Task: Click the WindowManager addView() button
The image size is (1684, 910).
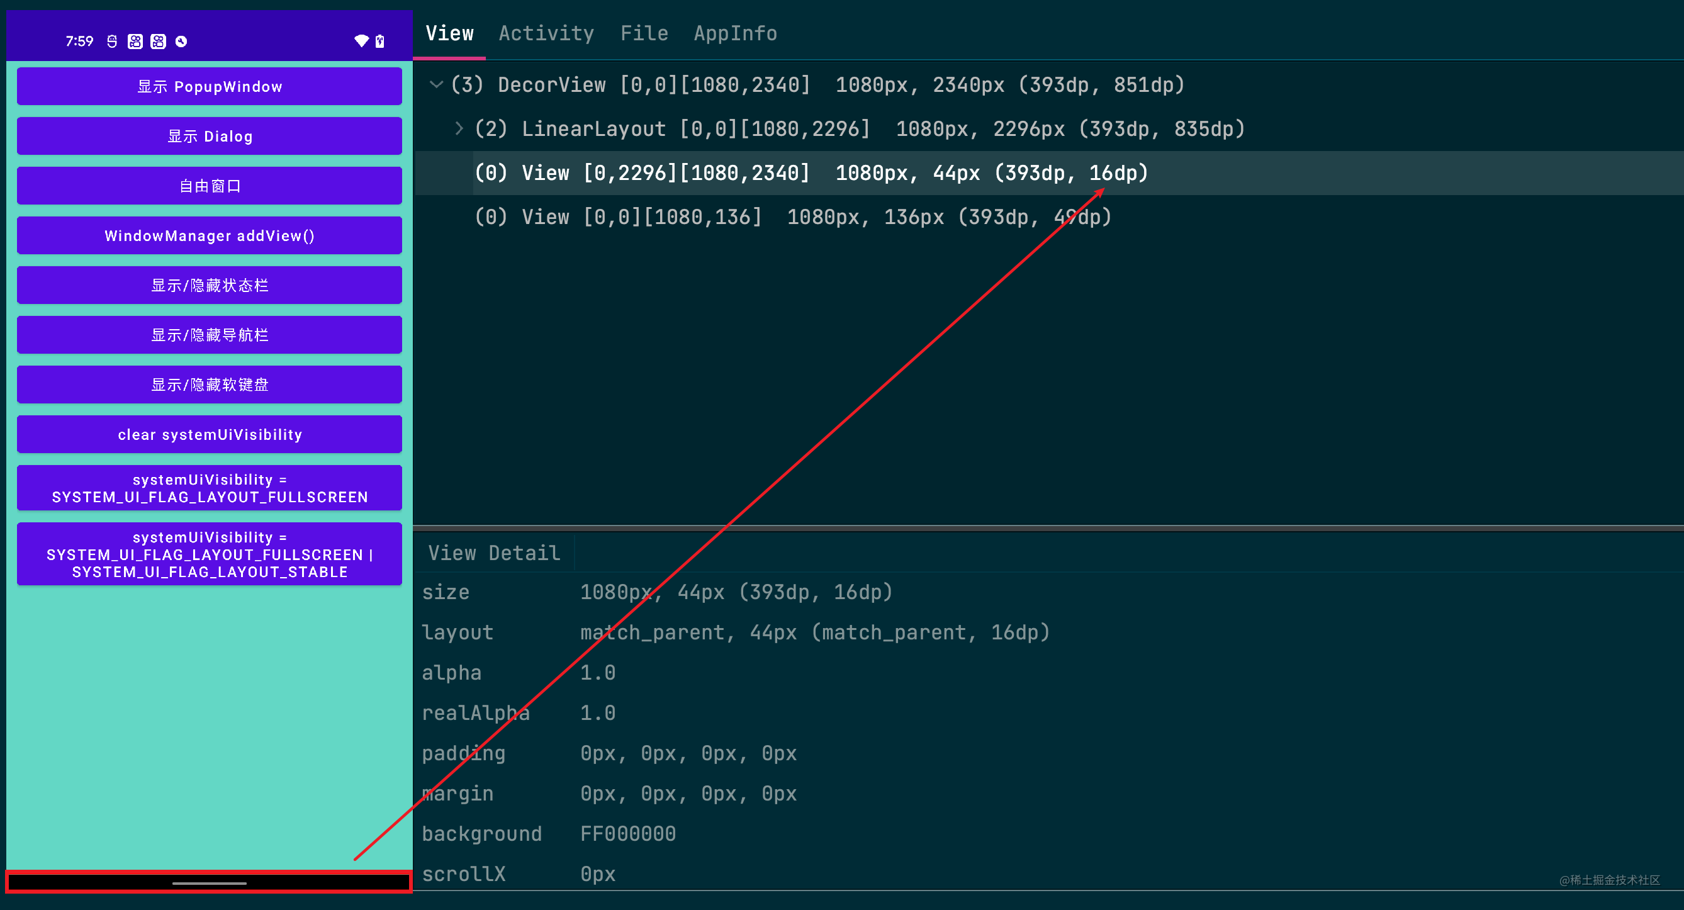Action: point(209,235)
